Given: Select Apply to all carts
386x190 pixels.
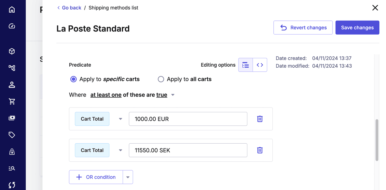Looking at the screenshot, I should (x=161, y=79).
